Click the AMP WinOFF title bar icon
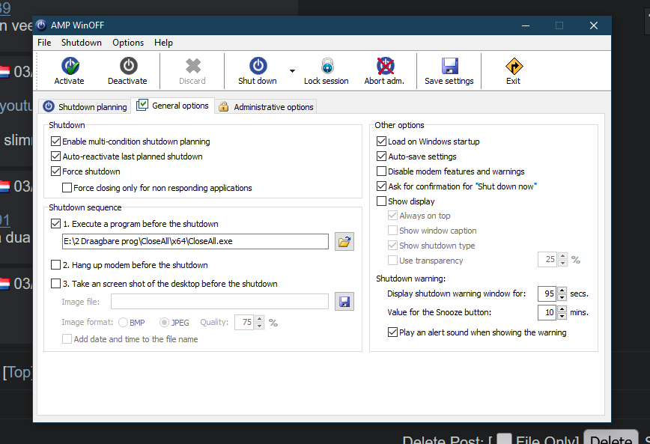Screen dimensions: 650x444 coord(41,25)
